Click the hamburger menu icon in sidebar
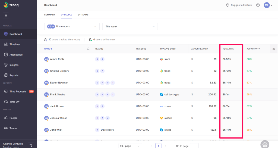Image resolution: width=278 pixels, height=148 pixels. 6,15
